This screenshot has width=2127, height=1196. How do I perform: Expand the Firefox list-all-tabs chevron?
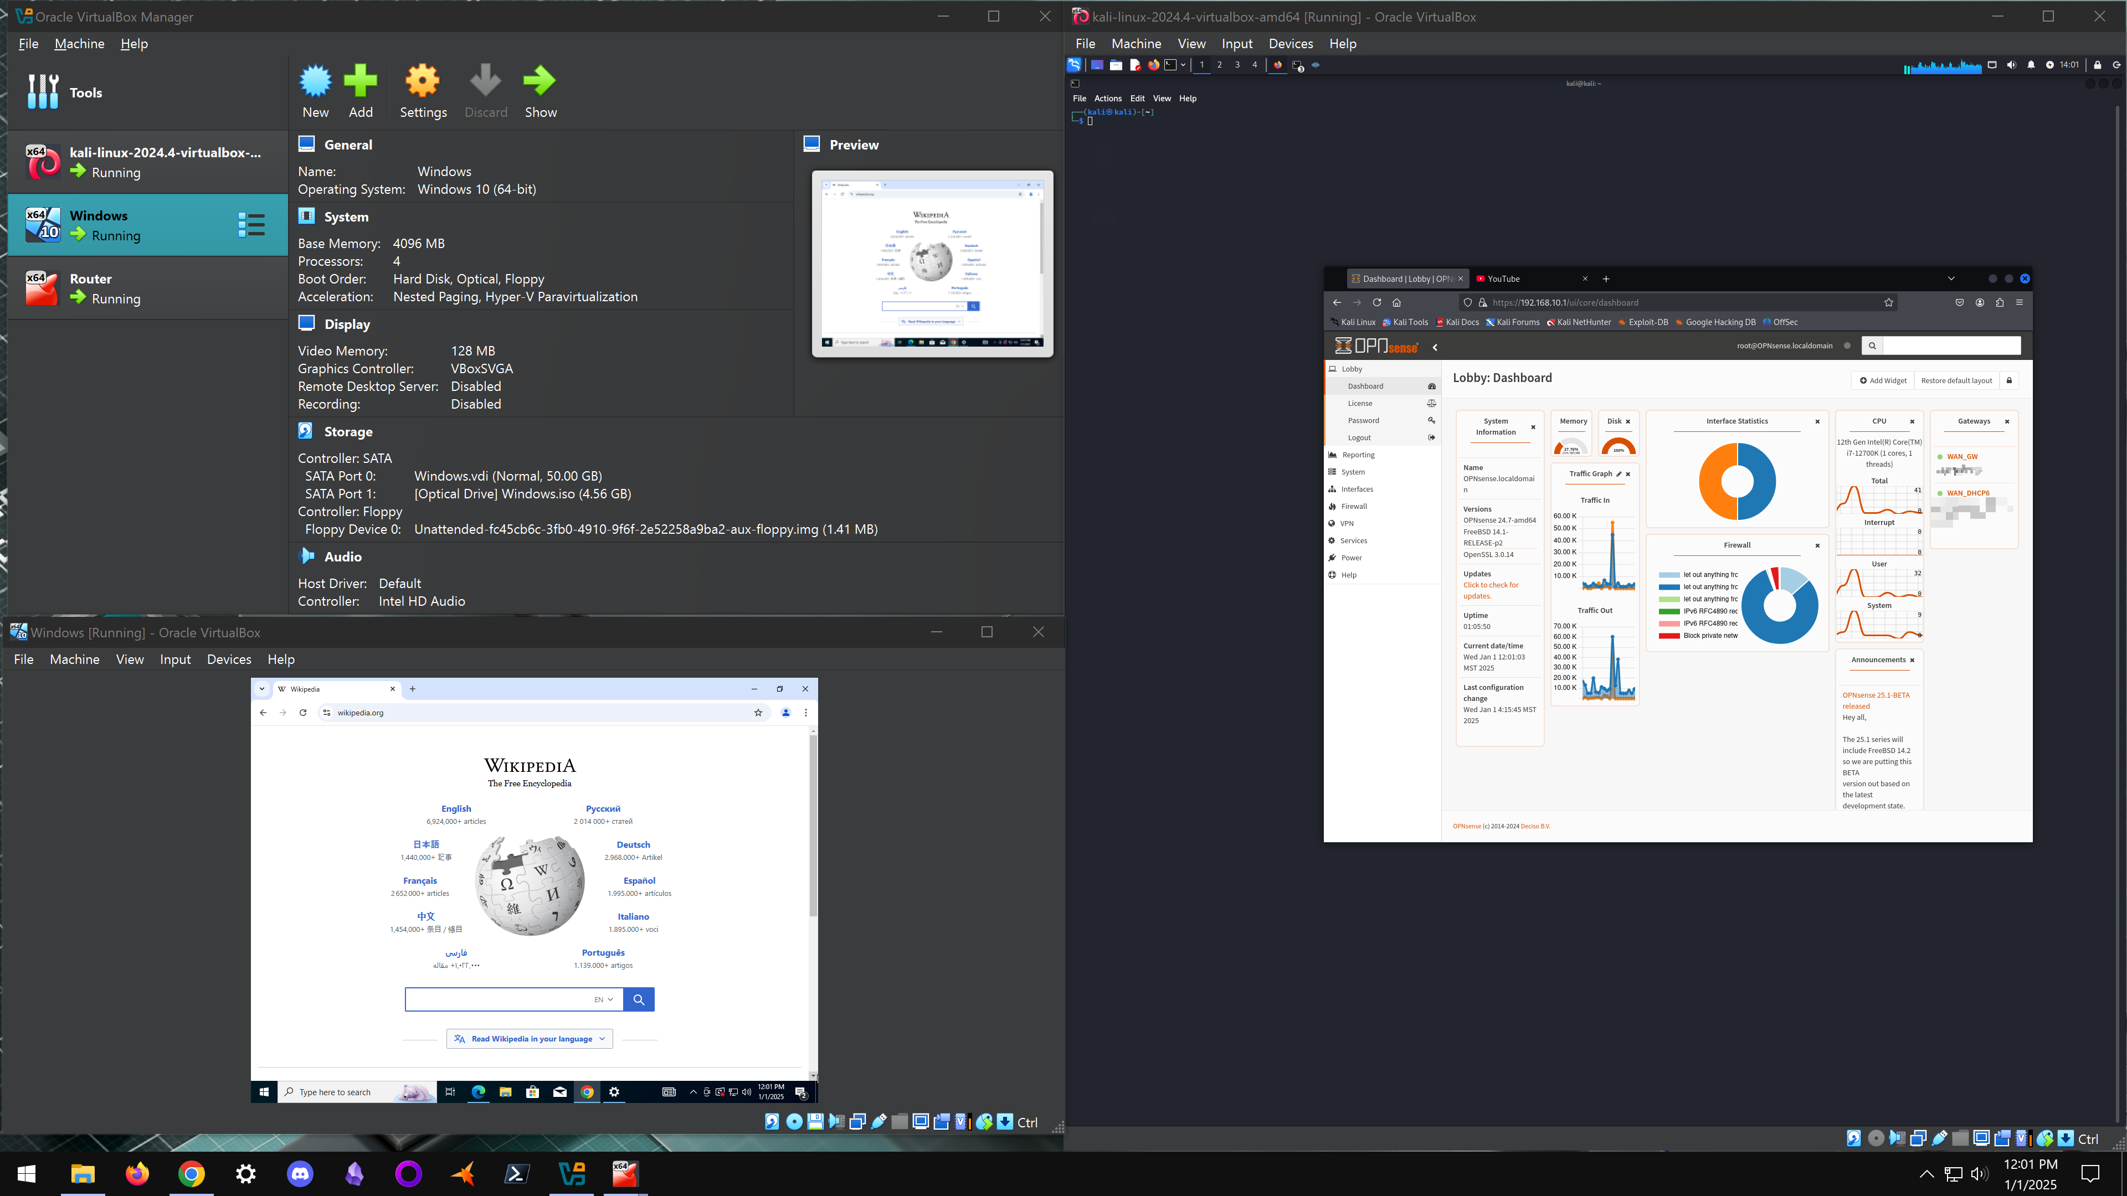click(1951, 279)
